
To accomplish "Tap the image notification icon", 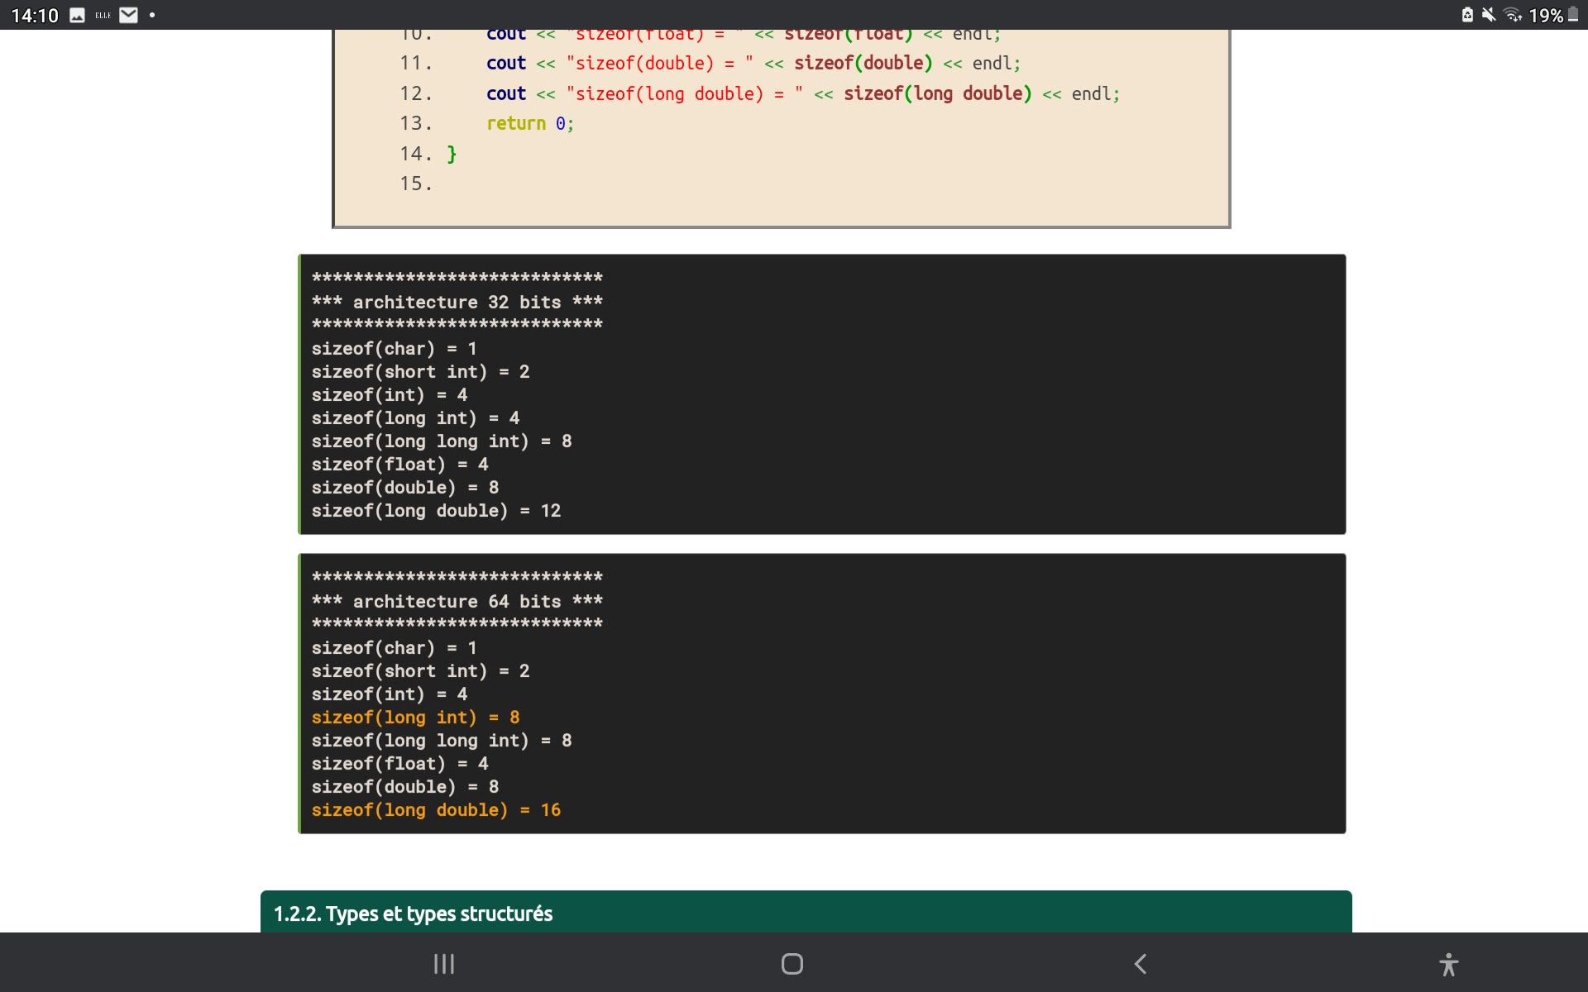I will (77, 15).
